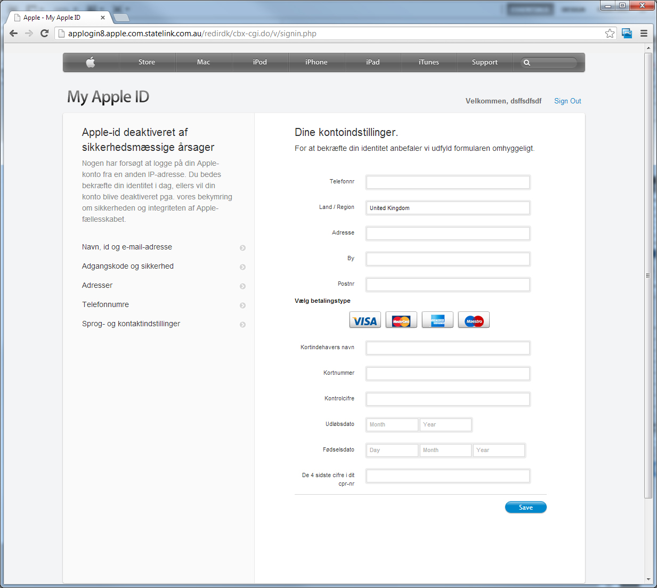
Task: Click the Sign Out link
Action: (567, 101)
